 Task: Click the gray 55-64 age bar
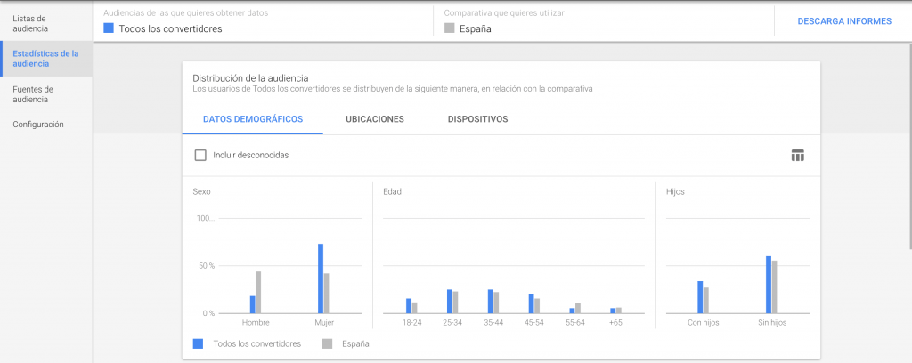[577, 309]
